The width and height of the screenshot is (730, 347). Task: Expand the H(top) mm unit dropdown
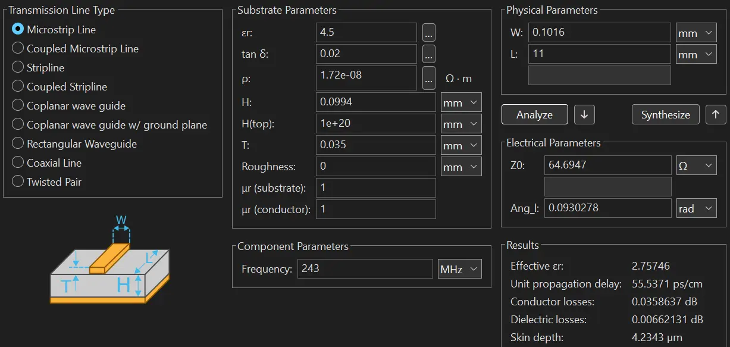pos(461,124)
